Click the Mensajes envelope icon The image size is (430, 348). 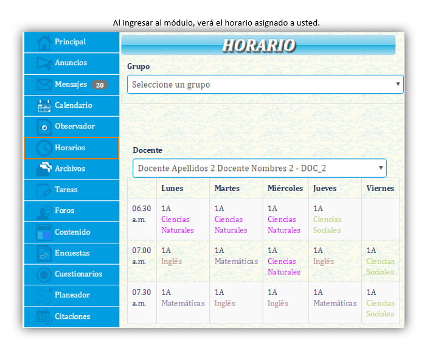44,85
